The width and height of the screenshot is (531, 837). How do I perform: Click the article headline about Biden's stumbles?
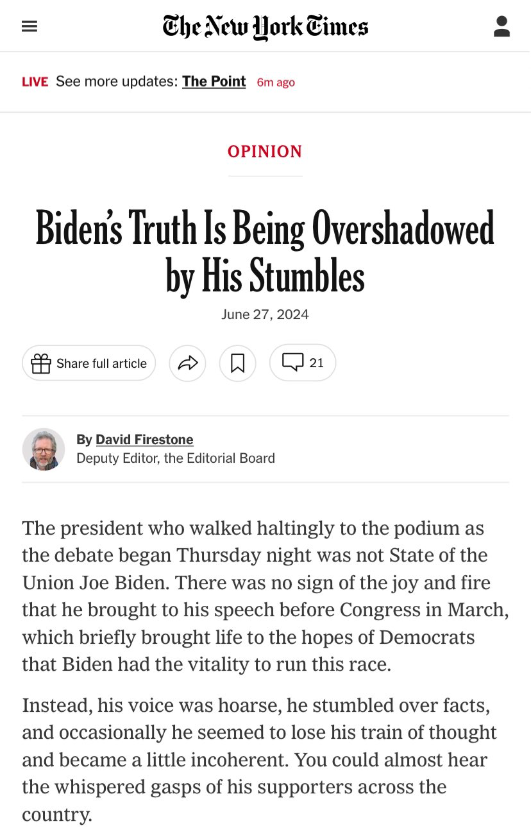pos(265,252)
